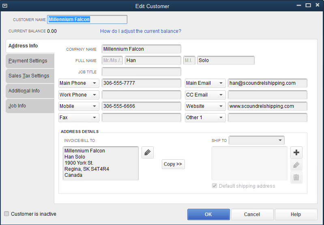This screenshot has width=324, height=225.
Task: Click the empty Other 1 field
Action: pos(267,118)
